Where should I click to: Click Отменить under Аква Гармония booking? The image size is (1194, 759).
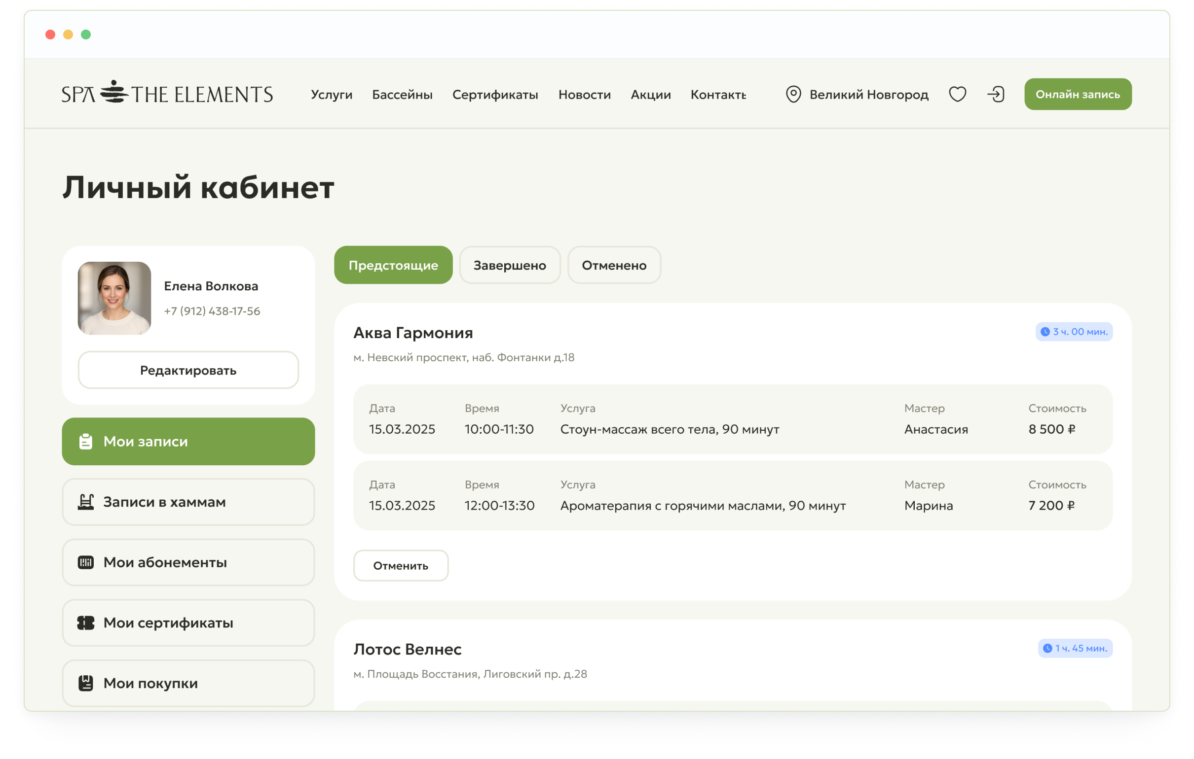click(401, 565)
